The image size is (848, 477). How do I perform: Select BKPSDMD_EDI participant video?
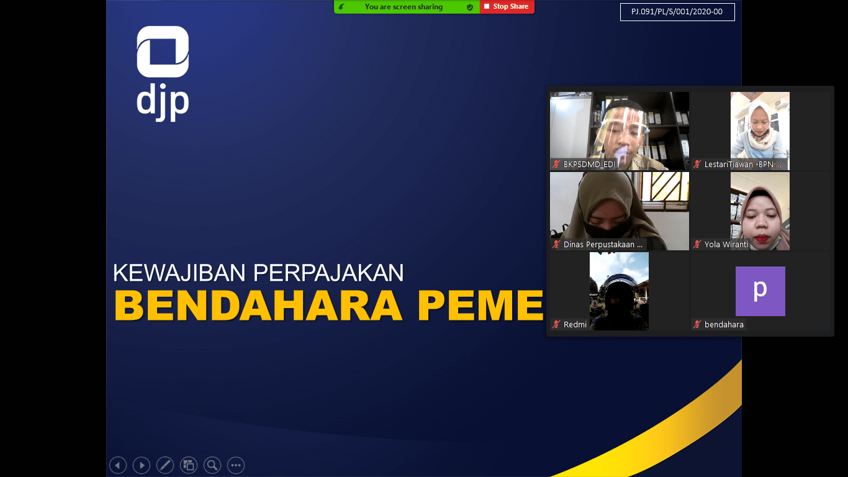click(x=619, y=130)
